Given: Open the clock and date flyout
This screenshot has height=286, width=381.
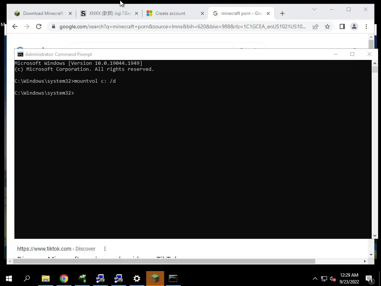Looking at the screenshot, I should click(x=349, y=279).
